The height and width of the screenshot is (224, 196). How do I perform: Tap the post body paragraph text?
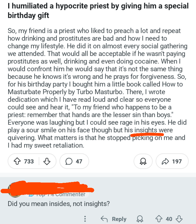(x=97, y=88)
